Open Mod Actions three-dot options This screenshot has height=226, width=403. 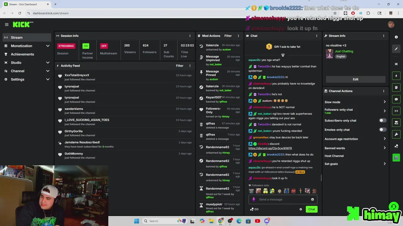point(238,36)
